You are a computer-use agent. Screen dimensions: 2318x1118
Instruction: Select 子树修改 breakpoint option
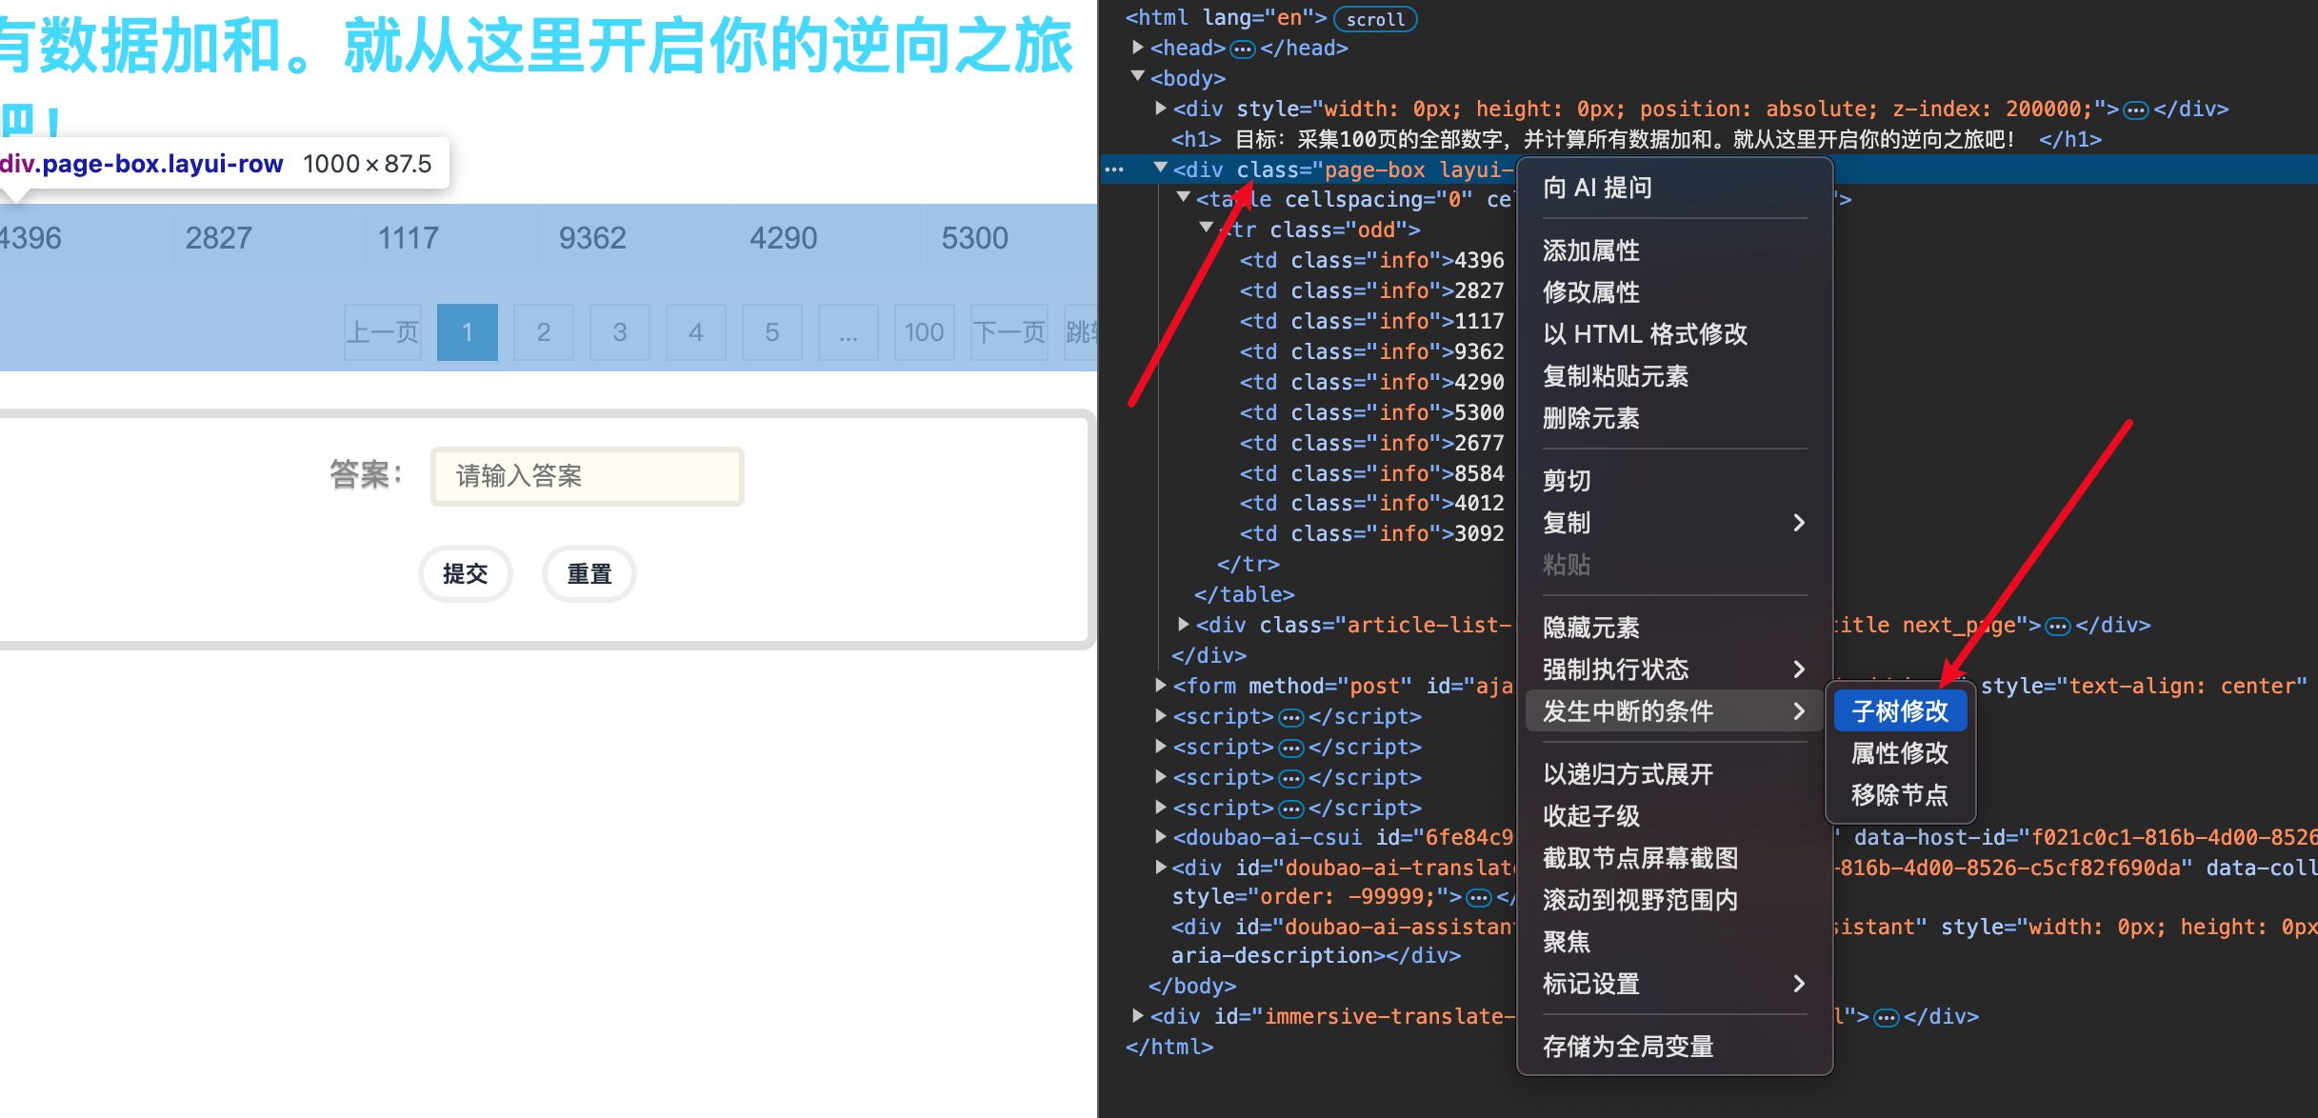point(1900,711)
